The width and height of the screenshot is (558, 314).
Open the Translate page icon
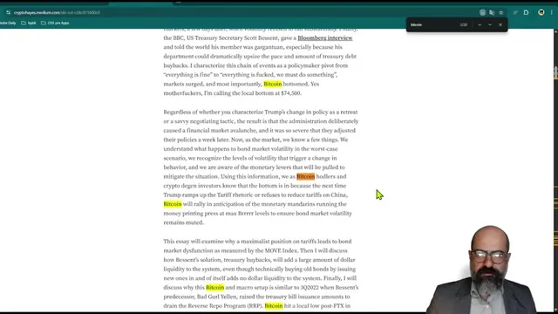click(492, 12)
